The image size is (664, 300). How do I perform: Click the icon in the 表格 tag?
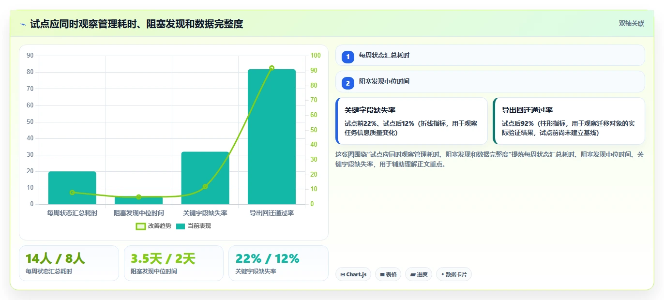(x=382, y=275)
